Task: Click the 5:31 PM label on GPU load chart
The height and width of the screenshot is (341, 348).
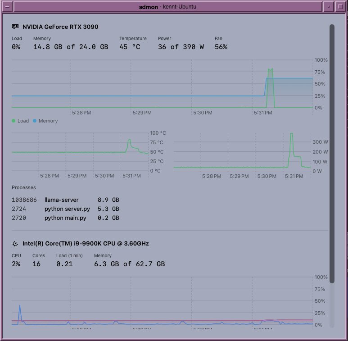Action: (x=263, y=113)
